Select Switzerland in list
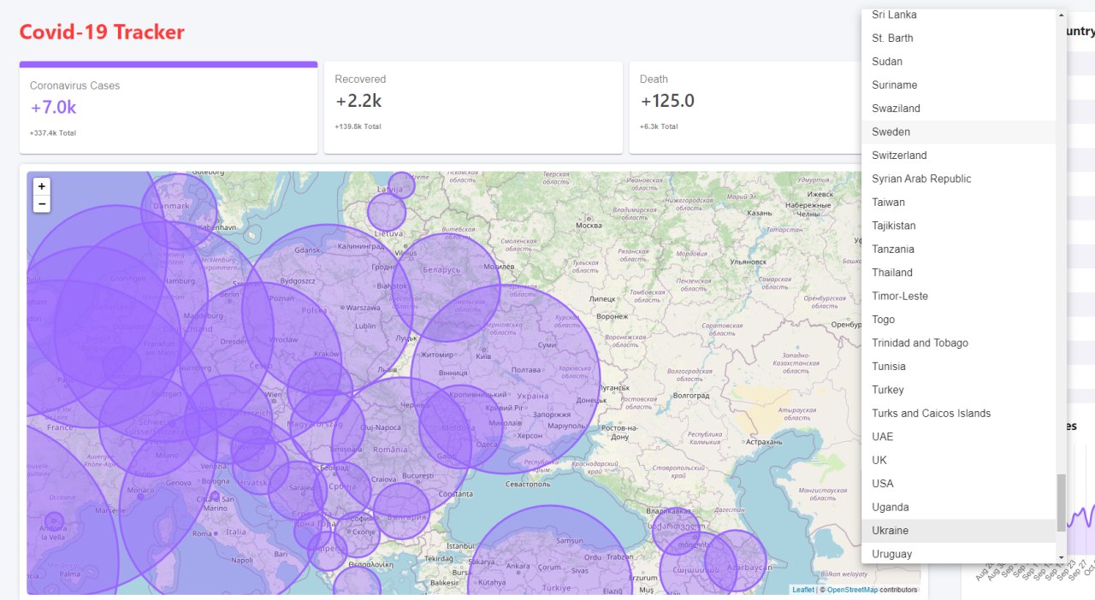1095x600 pixels. click(958, 156)
